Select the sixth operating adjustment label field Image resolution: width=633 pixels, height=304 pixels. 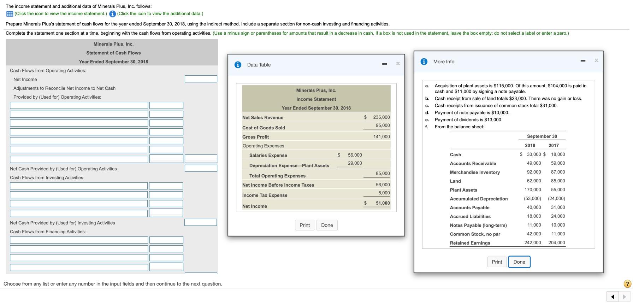79,150
